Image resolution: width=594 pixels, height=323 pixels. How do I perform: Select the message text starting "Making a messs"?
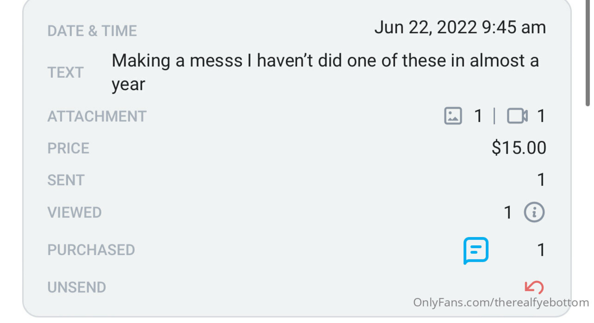(x=325, y=72)
